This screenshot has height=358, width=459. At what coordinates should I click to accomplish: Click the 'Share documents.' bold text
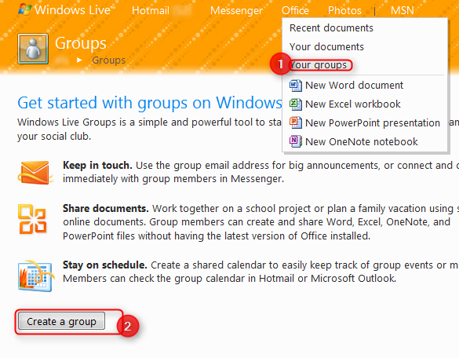pyautogui.click(x=106, y=209)
